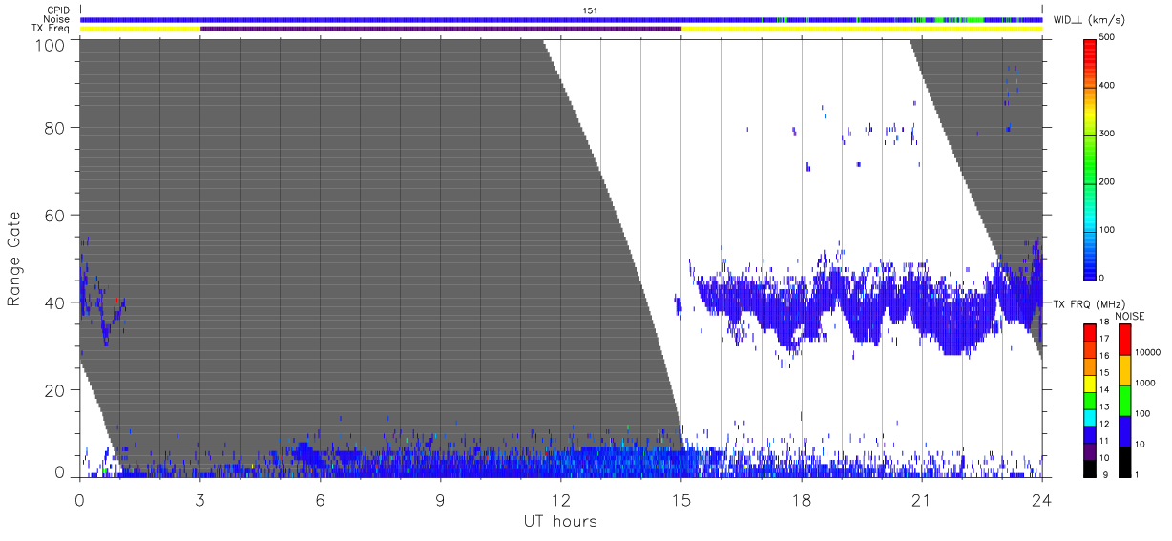Image resolution: width=1172 pixels, height=541 pixels.
Task: Click the 200 label on the width color bar
Action: [x=1107, y=181]
